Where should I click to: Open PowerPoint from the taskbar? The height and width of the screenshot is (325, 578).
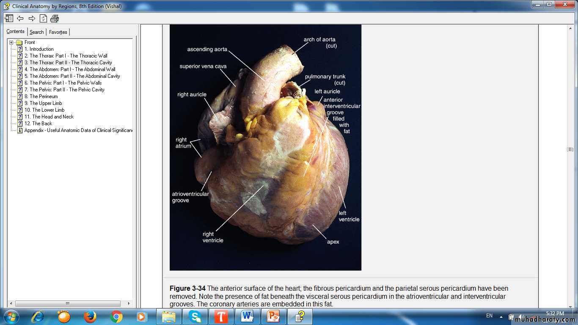coord(273,317)
